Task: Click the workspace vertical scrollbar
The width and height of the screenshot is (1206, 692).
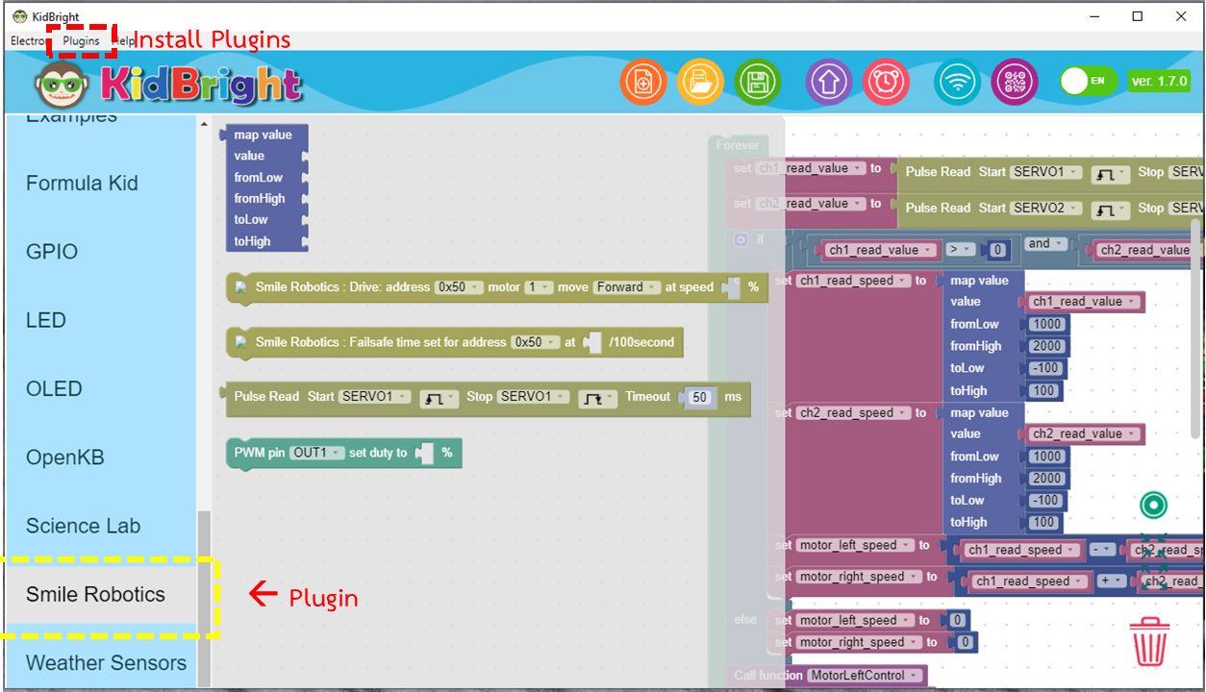Action: (x=1196, y=327)
